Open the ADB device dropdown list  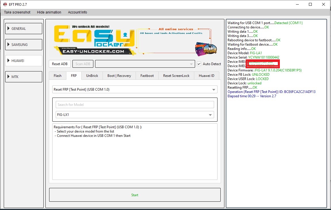(145, 64)
